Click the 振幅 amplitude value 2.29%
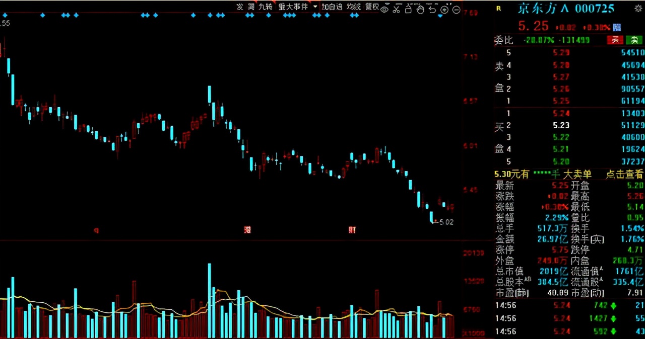Viewport: 645px width, 339px height. pyautogui.click(x=558, y=218)
